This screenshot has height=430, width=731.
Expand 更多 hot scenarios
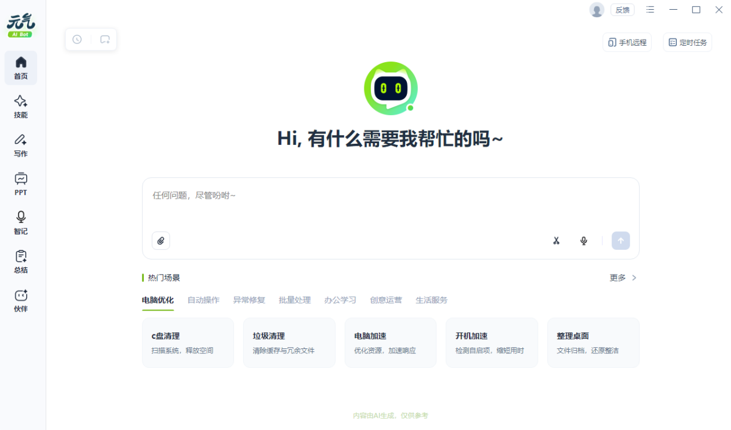[623, 278]
